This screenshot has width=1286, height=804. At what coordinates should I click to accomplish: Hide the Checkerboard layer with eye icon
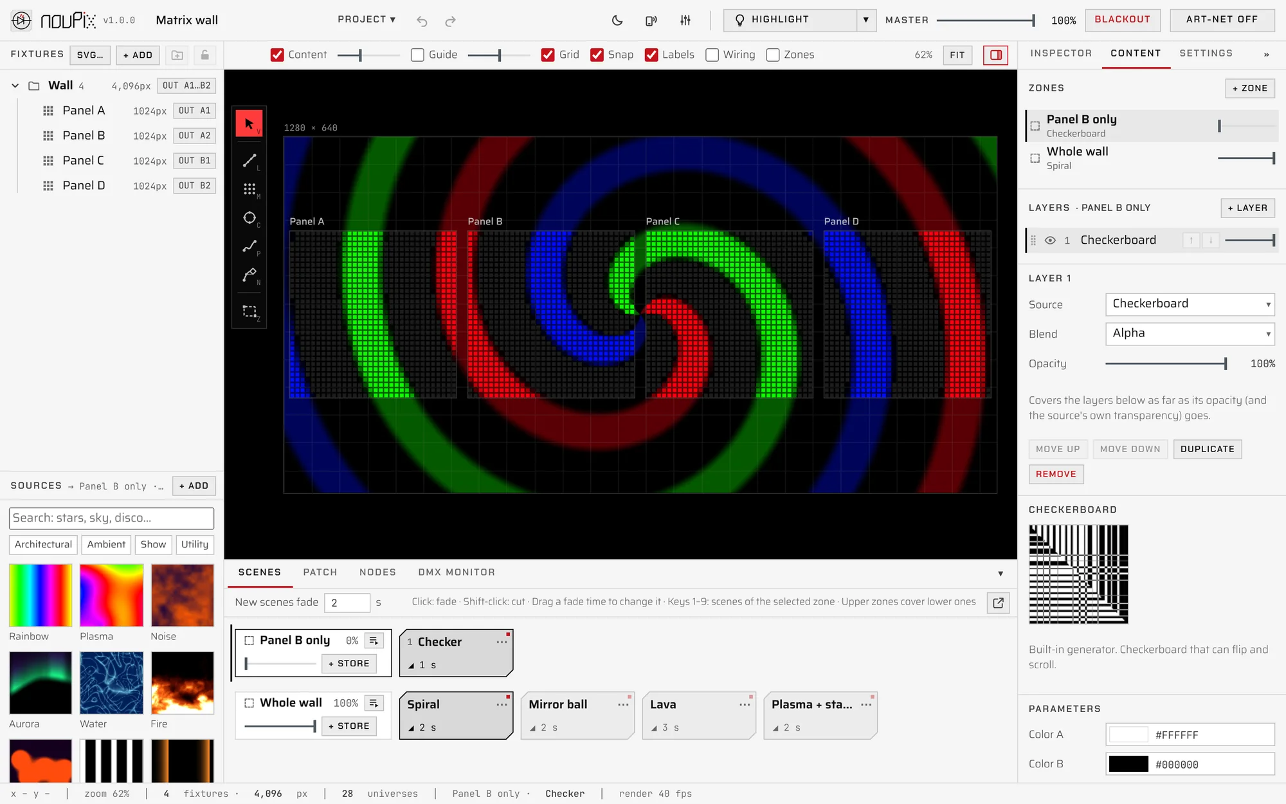[x=1050, y=240]
